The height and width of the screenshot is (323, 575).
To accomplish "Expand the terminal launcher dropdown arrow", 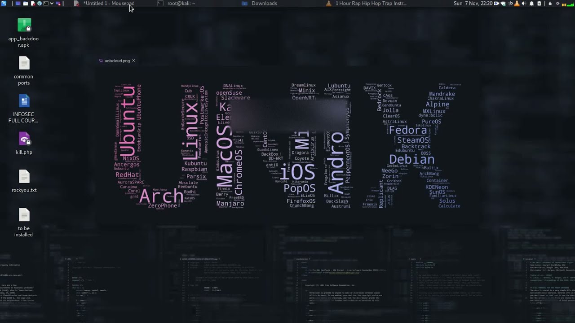I will [52, 3].
